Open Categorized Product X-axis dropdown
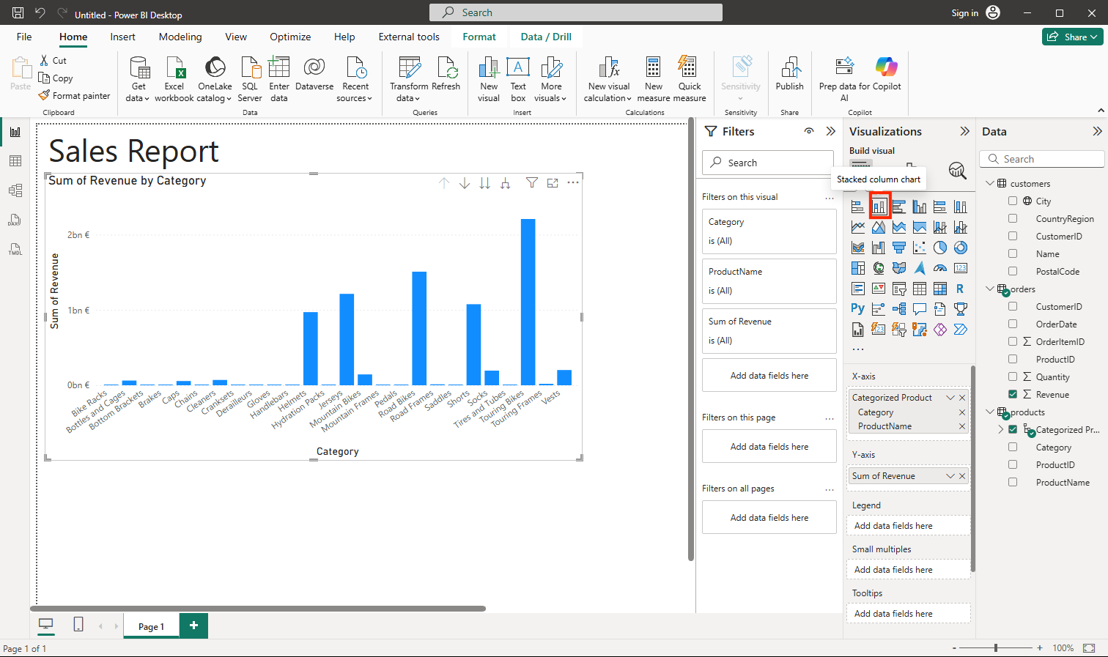Image resolution: width=1108 pixels, height=657 pixels. [950, 398]
